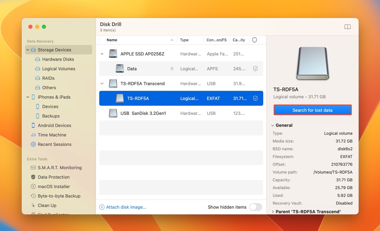Click the Hardware Disks sidebar icon
Image resolution: width=380 pixels, height=231 pixels.
(x=37, y=59)
